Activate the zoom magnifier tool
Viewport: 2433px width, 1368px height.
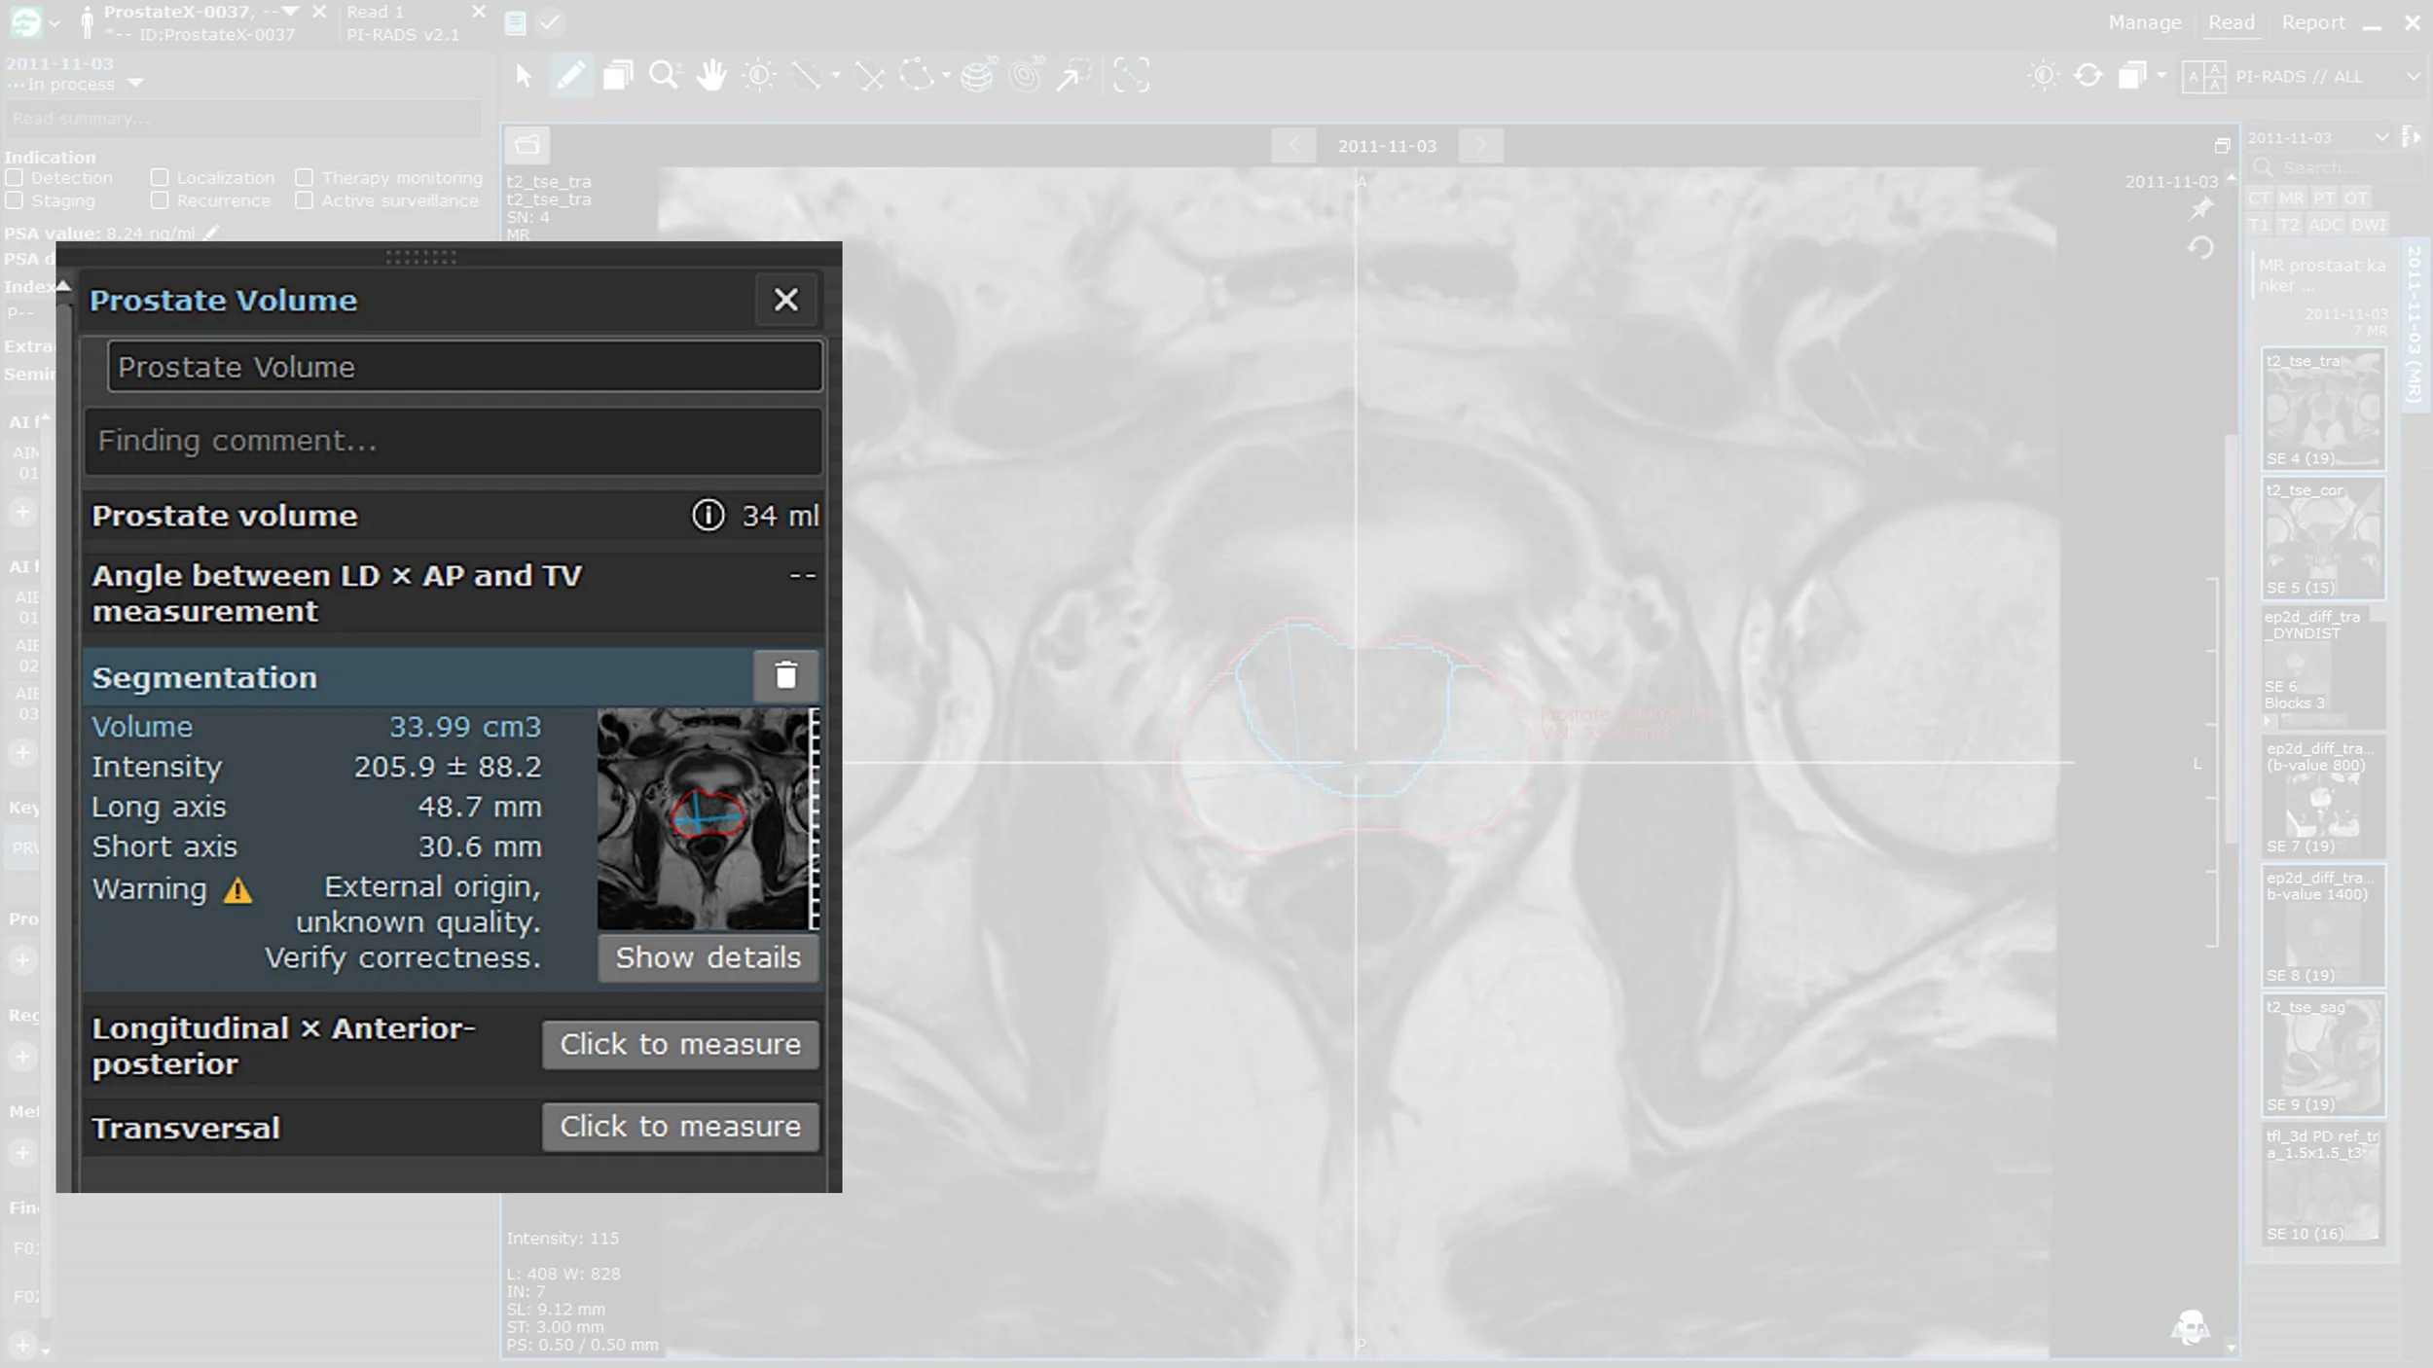[664, 76]
